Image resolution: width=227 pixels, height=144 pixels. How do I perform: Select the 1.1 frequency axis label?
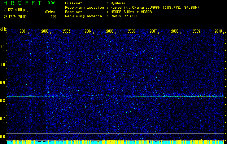(3, 47)
